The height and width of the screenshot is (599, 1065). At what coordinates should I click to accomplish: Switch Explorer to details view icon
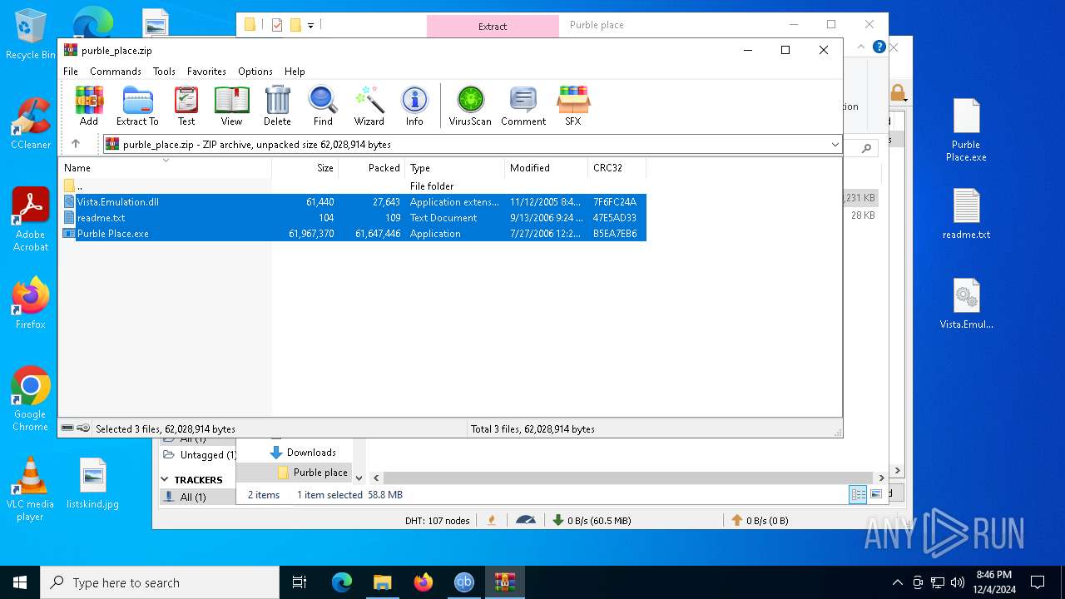click(858, 495)
